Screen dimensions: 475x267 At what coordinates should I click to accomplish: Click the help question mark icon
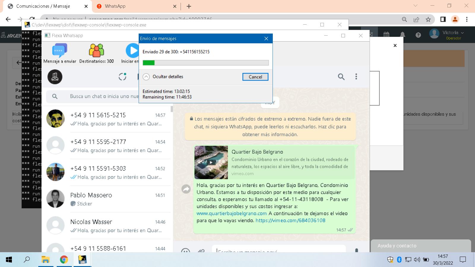418,35
